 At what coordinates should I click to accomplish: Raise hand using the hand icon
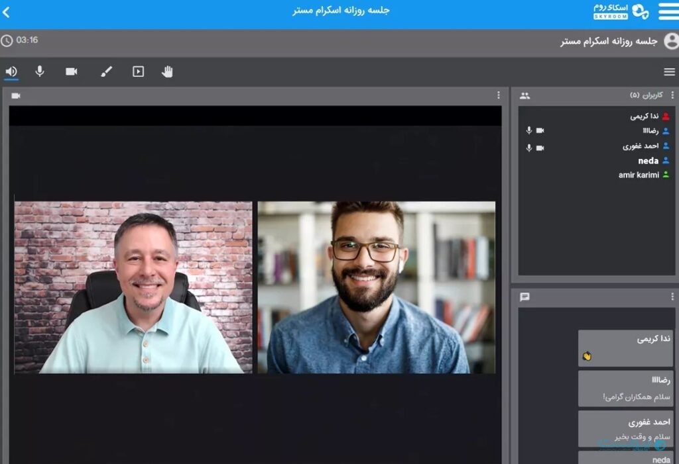click(167, 71)
